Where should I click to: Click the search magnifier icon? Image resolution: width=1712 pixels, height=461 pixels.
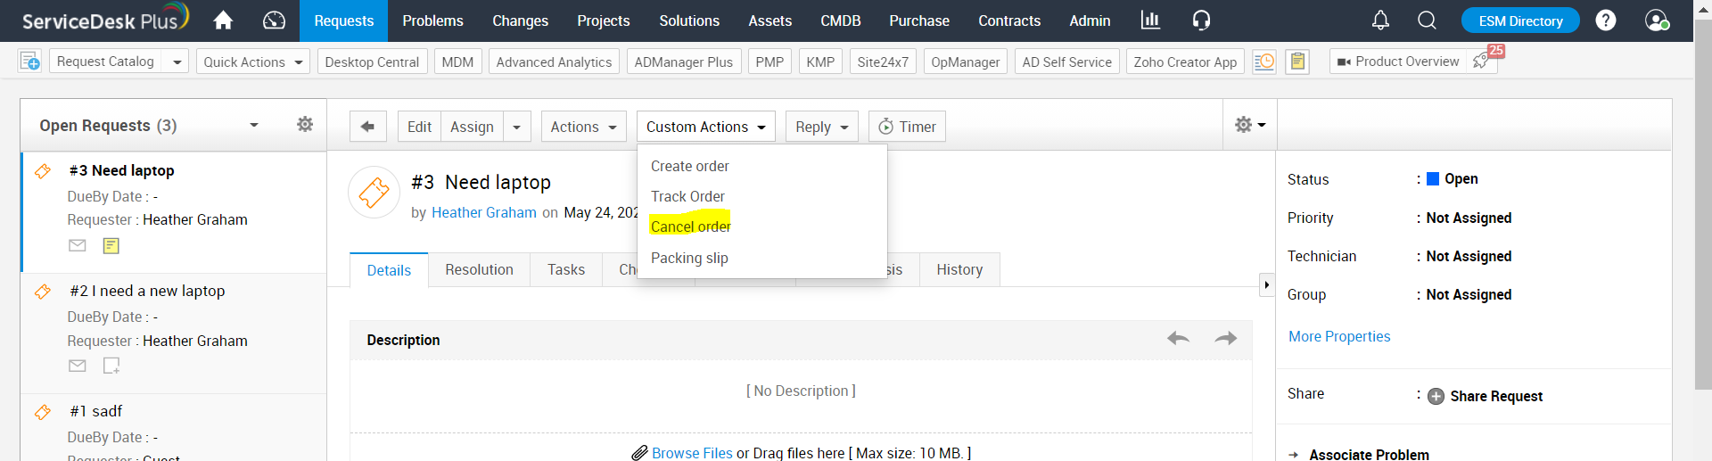pyautogui.click(x=1427, y=21)
